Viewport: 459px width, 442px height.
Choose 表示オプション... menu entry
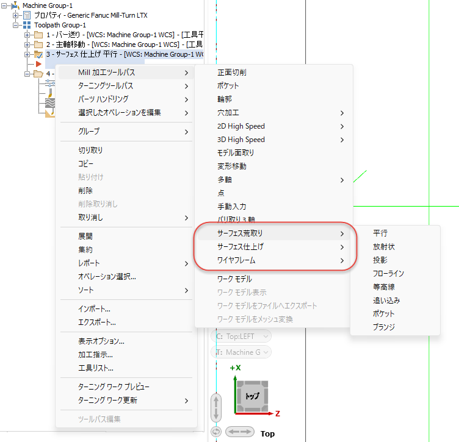click(x=126, y=341)
